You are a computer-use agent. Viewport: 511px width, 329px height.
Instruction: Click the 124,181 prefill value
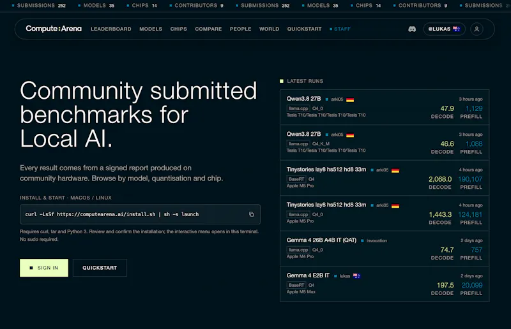point(470,214)
